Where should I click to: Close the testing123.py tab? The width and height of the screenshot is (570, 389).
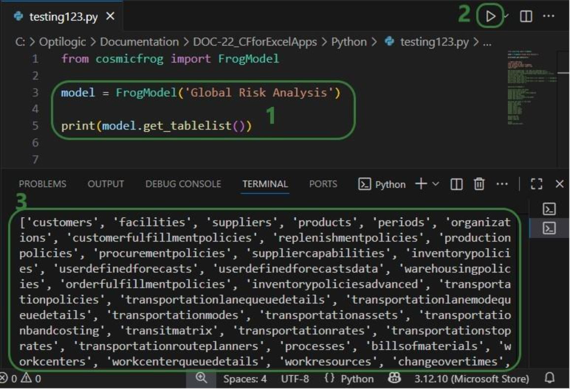(111, 16)
